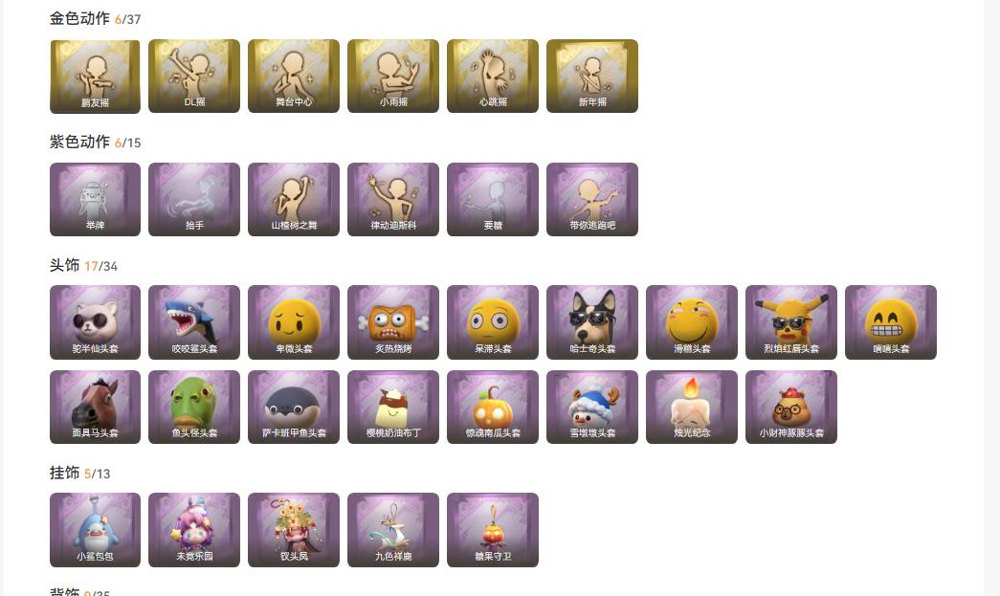Select the 小鲨包包 pendant
This screenshot has height=596, width=1000.
(95, 530)
